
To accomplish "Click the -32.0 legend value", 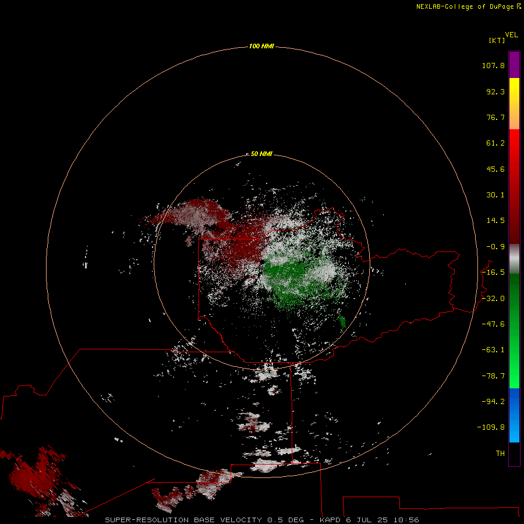I will 493,299.
